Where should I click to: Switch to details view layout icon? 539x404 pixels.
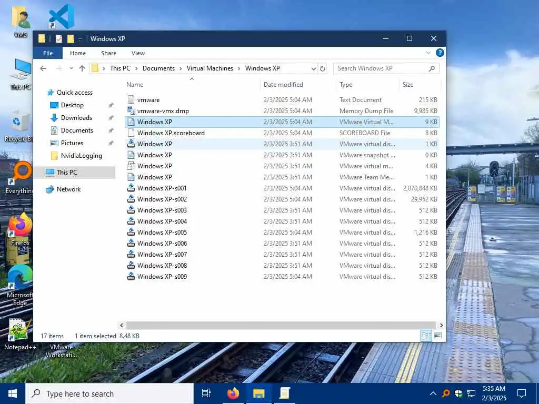(426, 336)
